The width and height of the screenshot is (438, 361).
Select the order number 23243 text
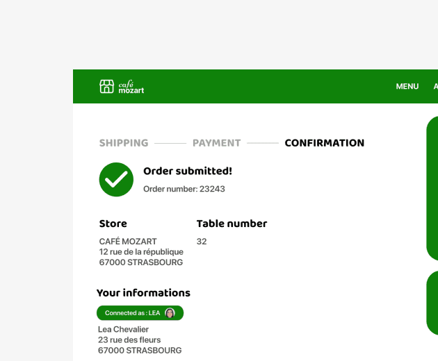184,189
